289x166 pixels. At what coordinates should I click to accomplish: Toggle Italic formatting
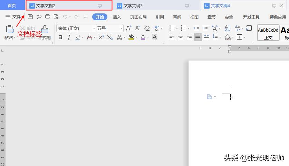point(69,37)
